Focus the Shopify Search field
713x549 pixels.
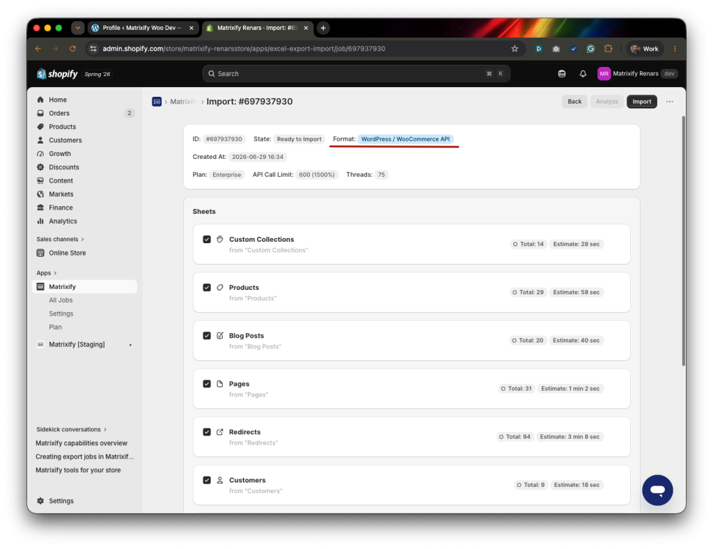tap(356, 74)
